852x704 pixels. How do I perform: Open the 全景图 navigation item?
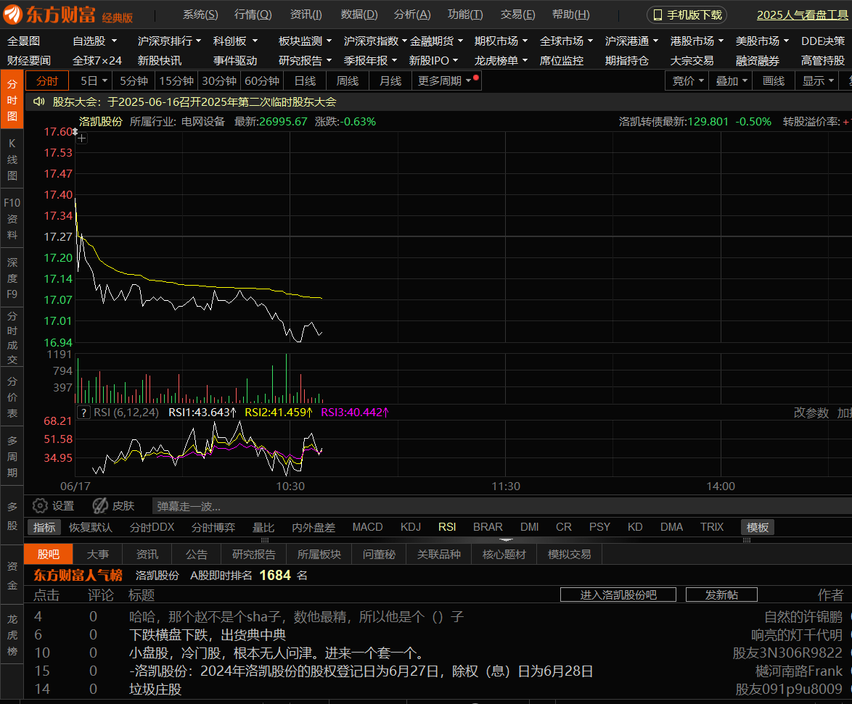coord(23,41)
